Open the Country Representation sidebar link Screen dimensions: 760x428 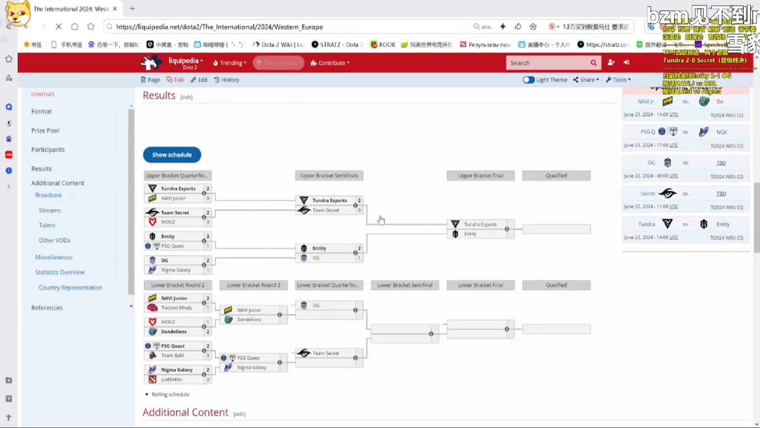pyautogui.click(x=70, y=287)
